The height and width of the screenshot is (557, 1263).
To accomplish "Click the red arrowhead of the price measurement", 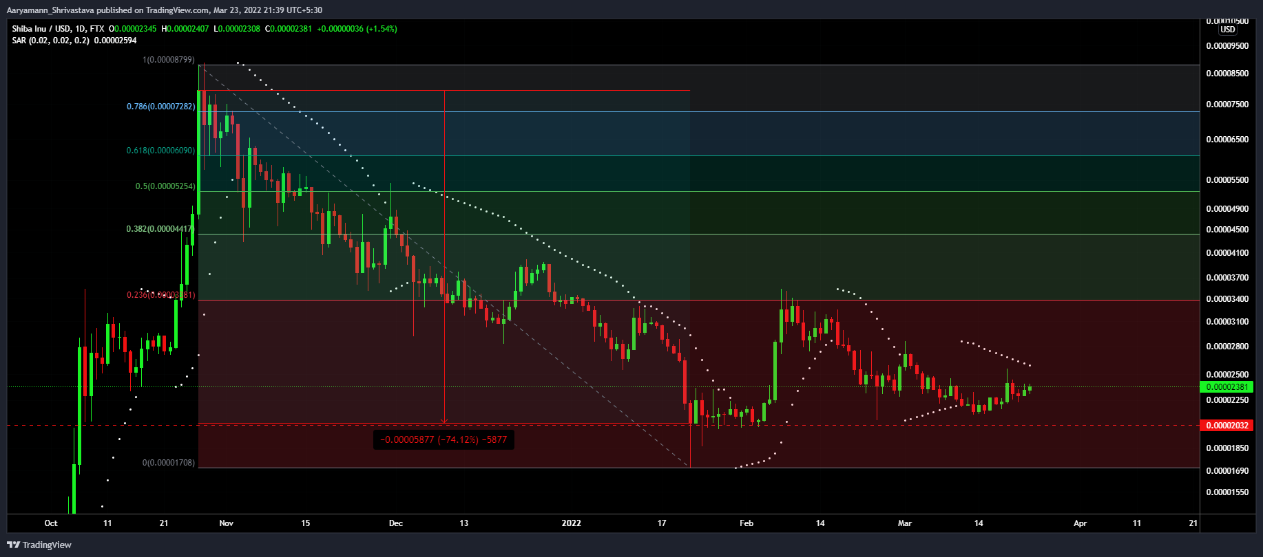I will [444, 420].
